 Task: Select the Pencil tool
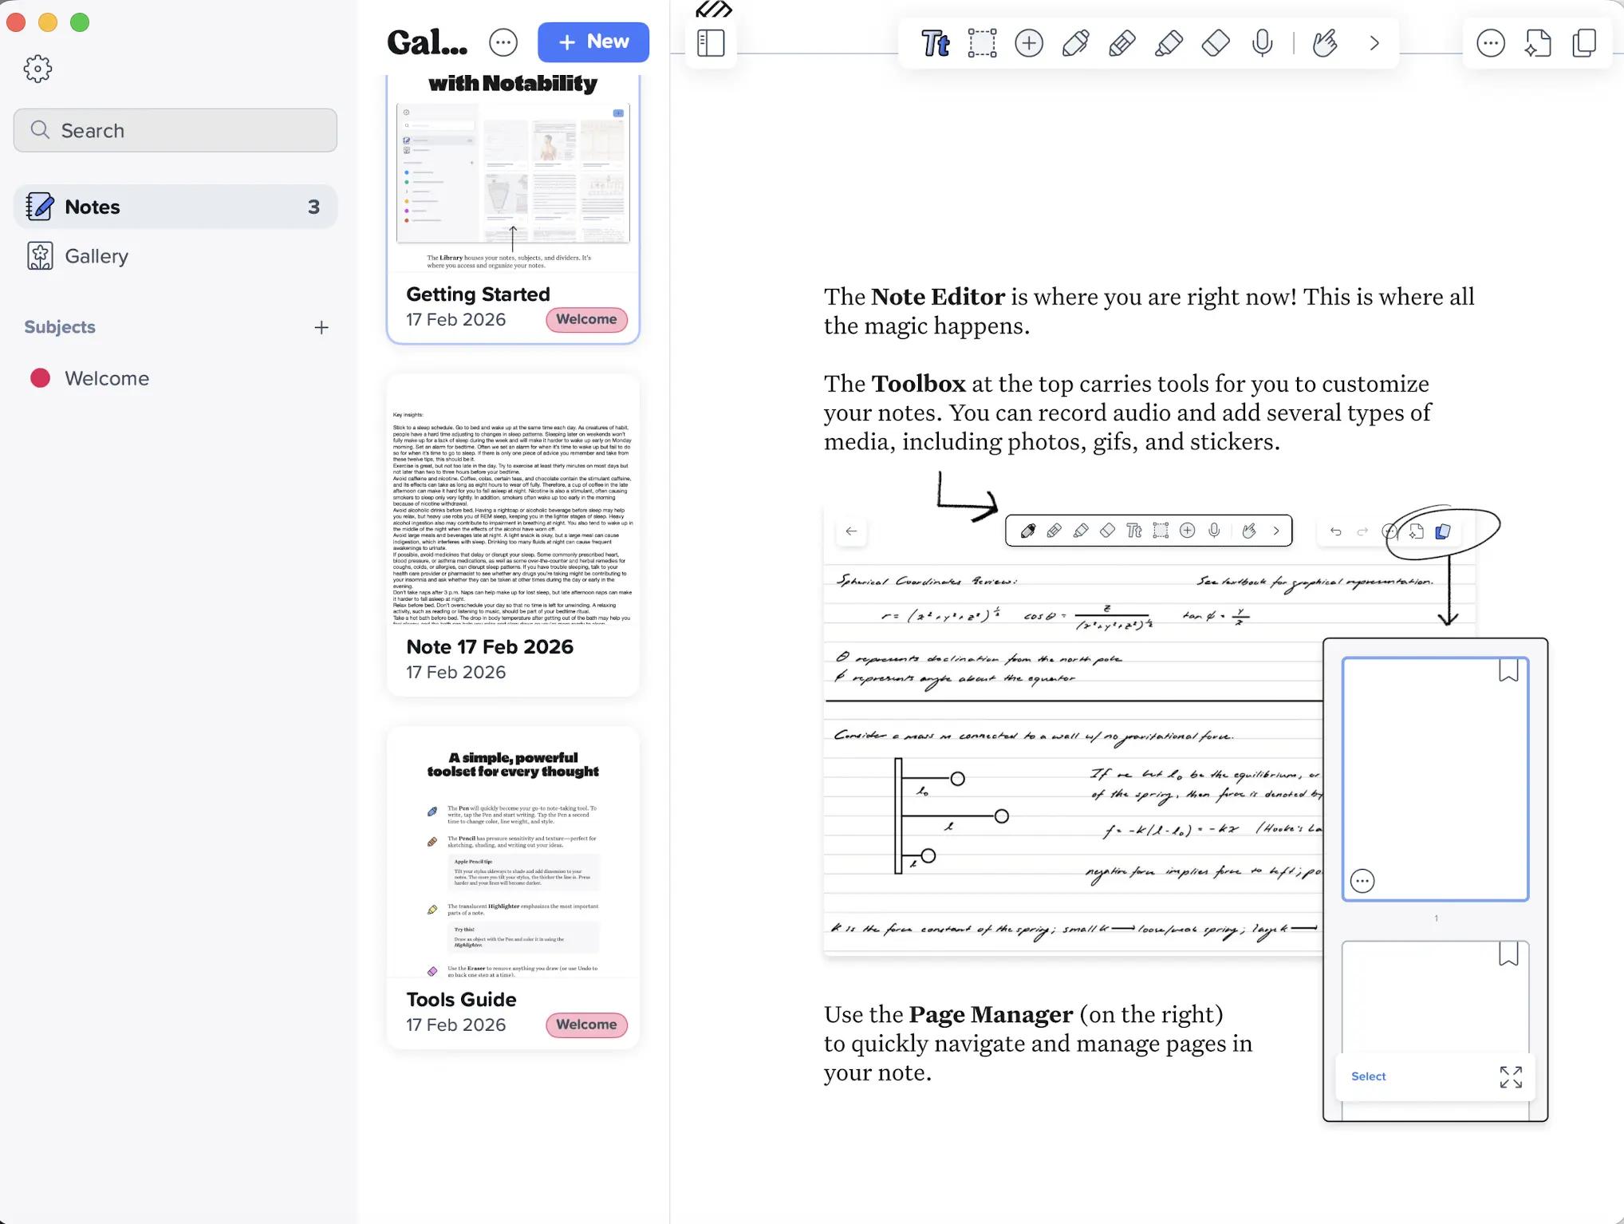(x=1122, y=43)
